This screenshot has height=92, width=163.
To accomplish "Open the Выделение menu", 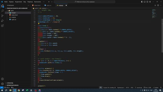I will tap(19, 2).
